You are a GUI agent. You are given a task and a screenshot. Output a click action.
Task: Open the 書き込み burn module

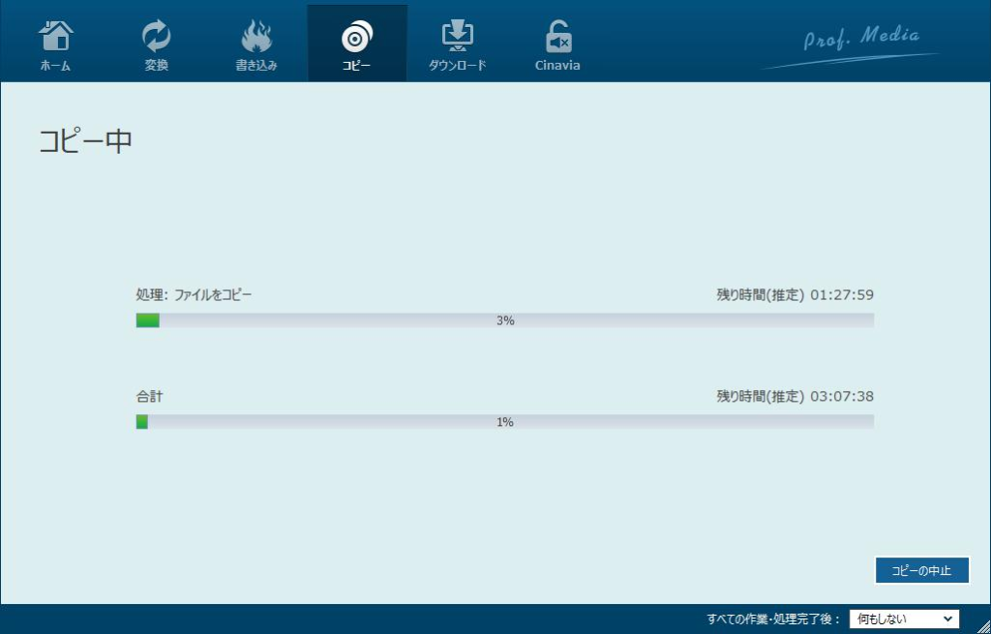(x=255, y=39)
